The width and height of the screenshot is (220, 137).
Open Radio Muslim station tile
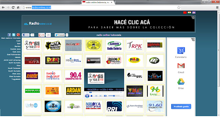pyautogui.click(x=73, y=106)
